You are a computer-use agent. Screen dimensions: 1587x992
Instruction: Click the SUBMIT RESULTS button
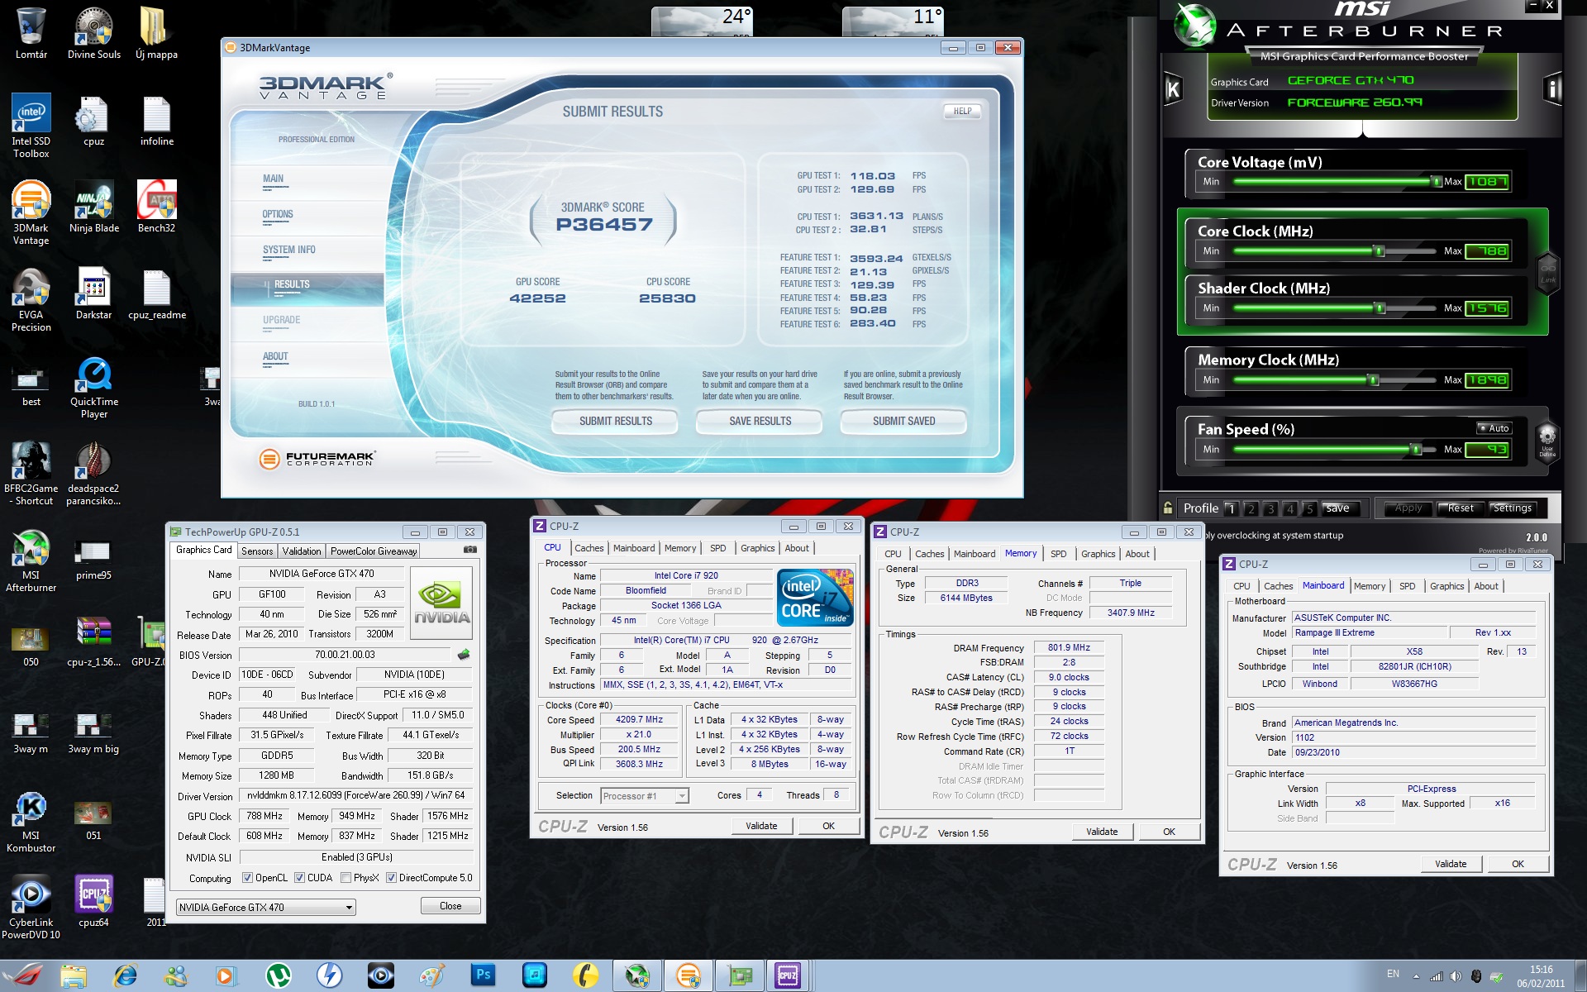pyautogui.click(x=615, y=422)
